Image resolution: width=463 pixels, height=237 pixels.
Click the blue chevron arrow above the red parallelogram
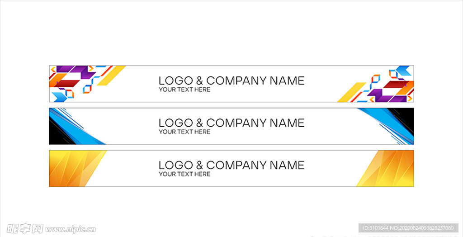tap(403, 71)
